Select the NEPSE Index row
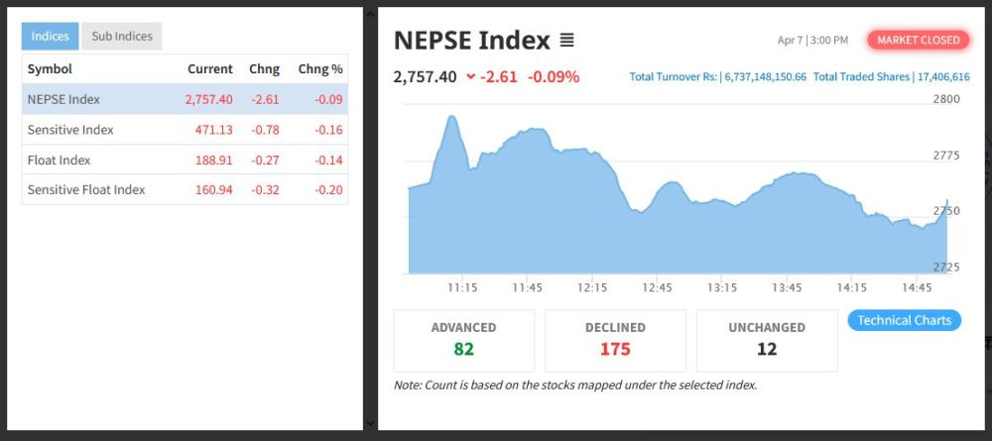This screenshot has height=441, width=992. (185, 99)
